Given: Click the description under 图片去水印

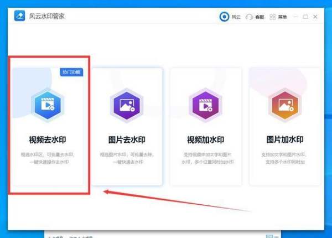Looking at the screenshot, I should click(127, 158).
